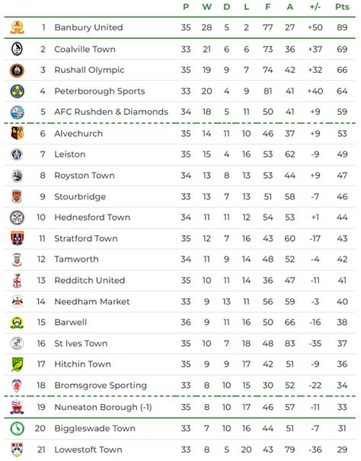Open the Rushall Olympic crest icon
The height and width of the screenshot is (461, 361).
[x=17, y=70]
